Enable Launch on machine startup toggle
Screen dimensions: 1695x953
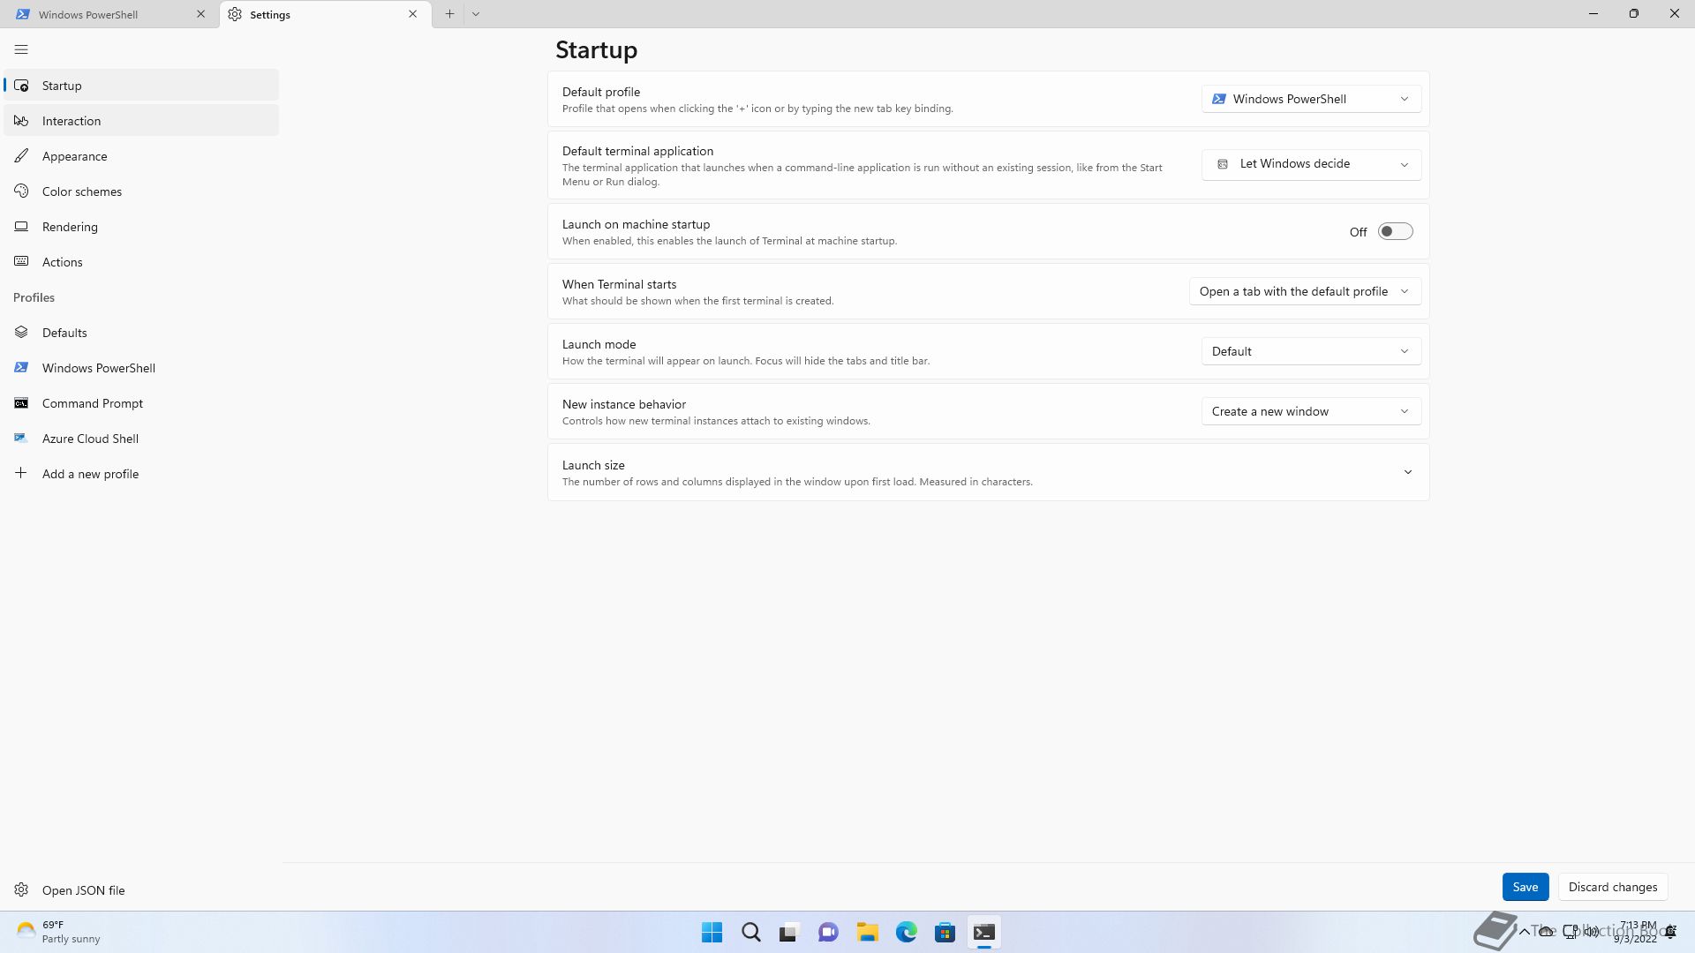pos(1395,232)
